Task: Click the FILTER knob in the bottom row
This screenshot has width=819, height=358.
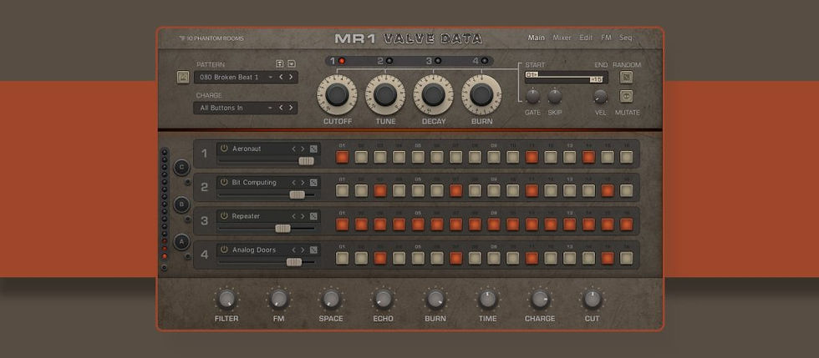Action: (x=226, y=299)
